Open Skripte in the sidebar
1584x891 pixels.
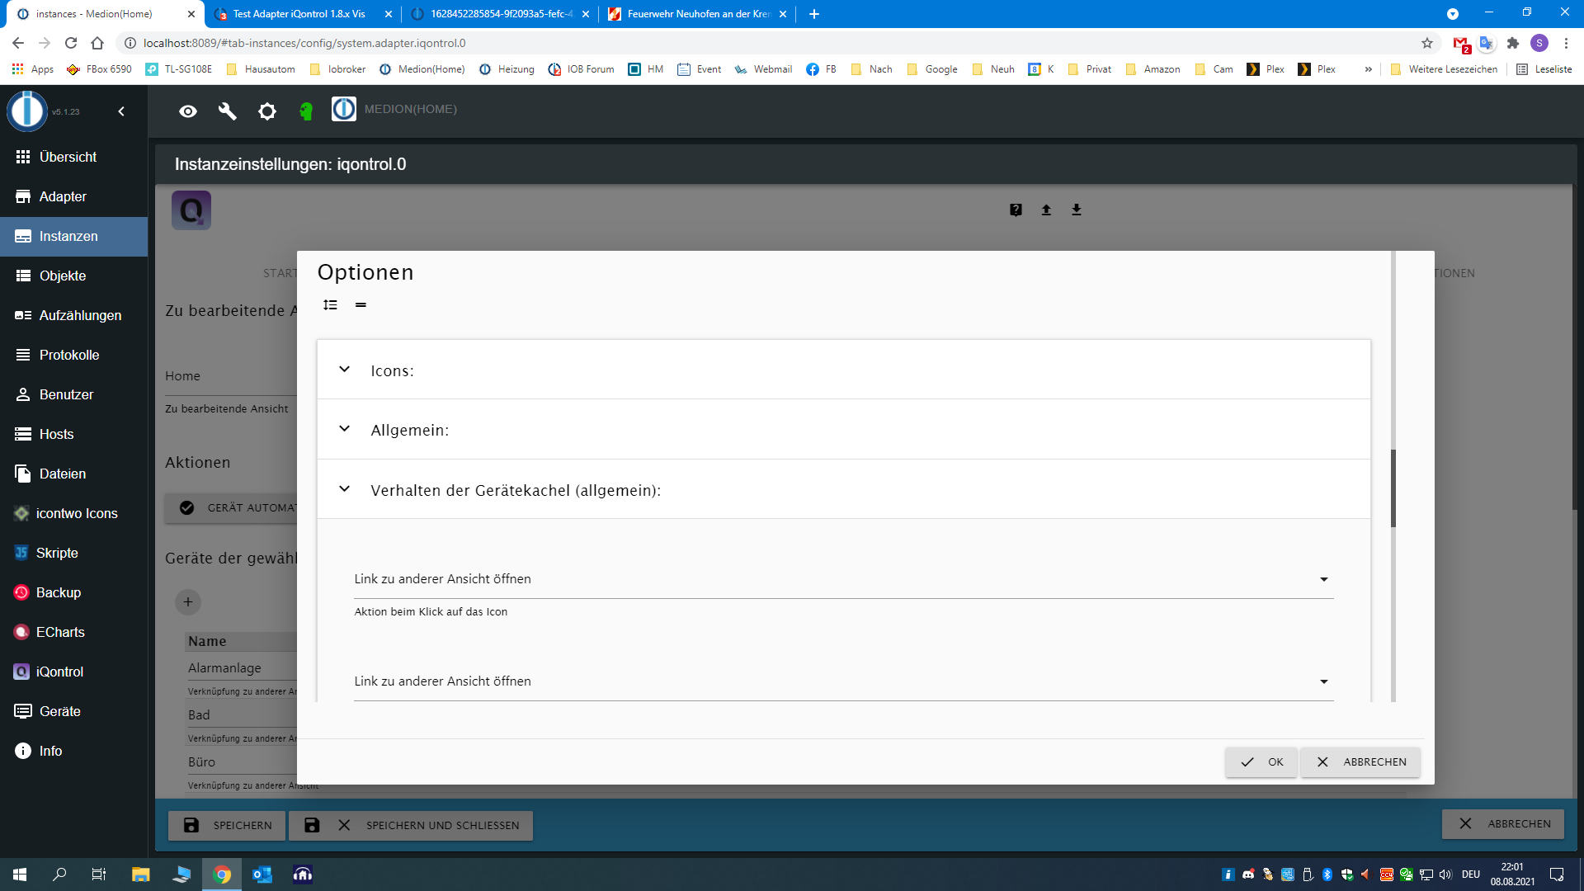[74, 553]
